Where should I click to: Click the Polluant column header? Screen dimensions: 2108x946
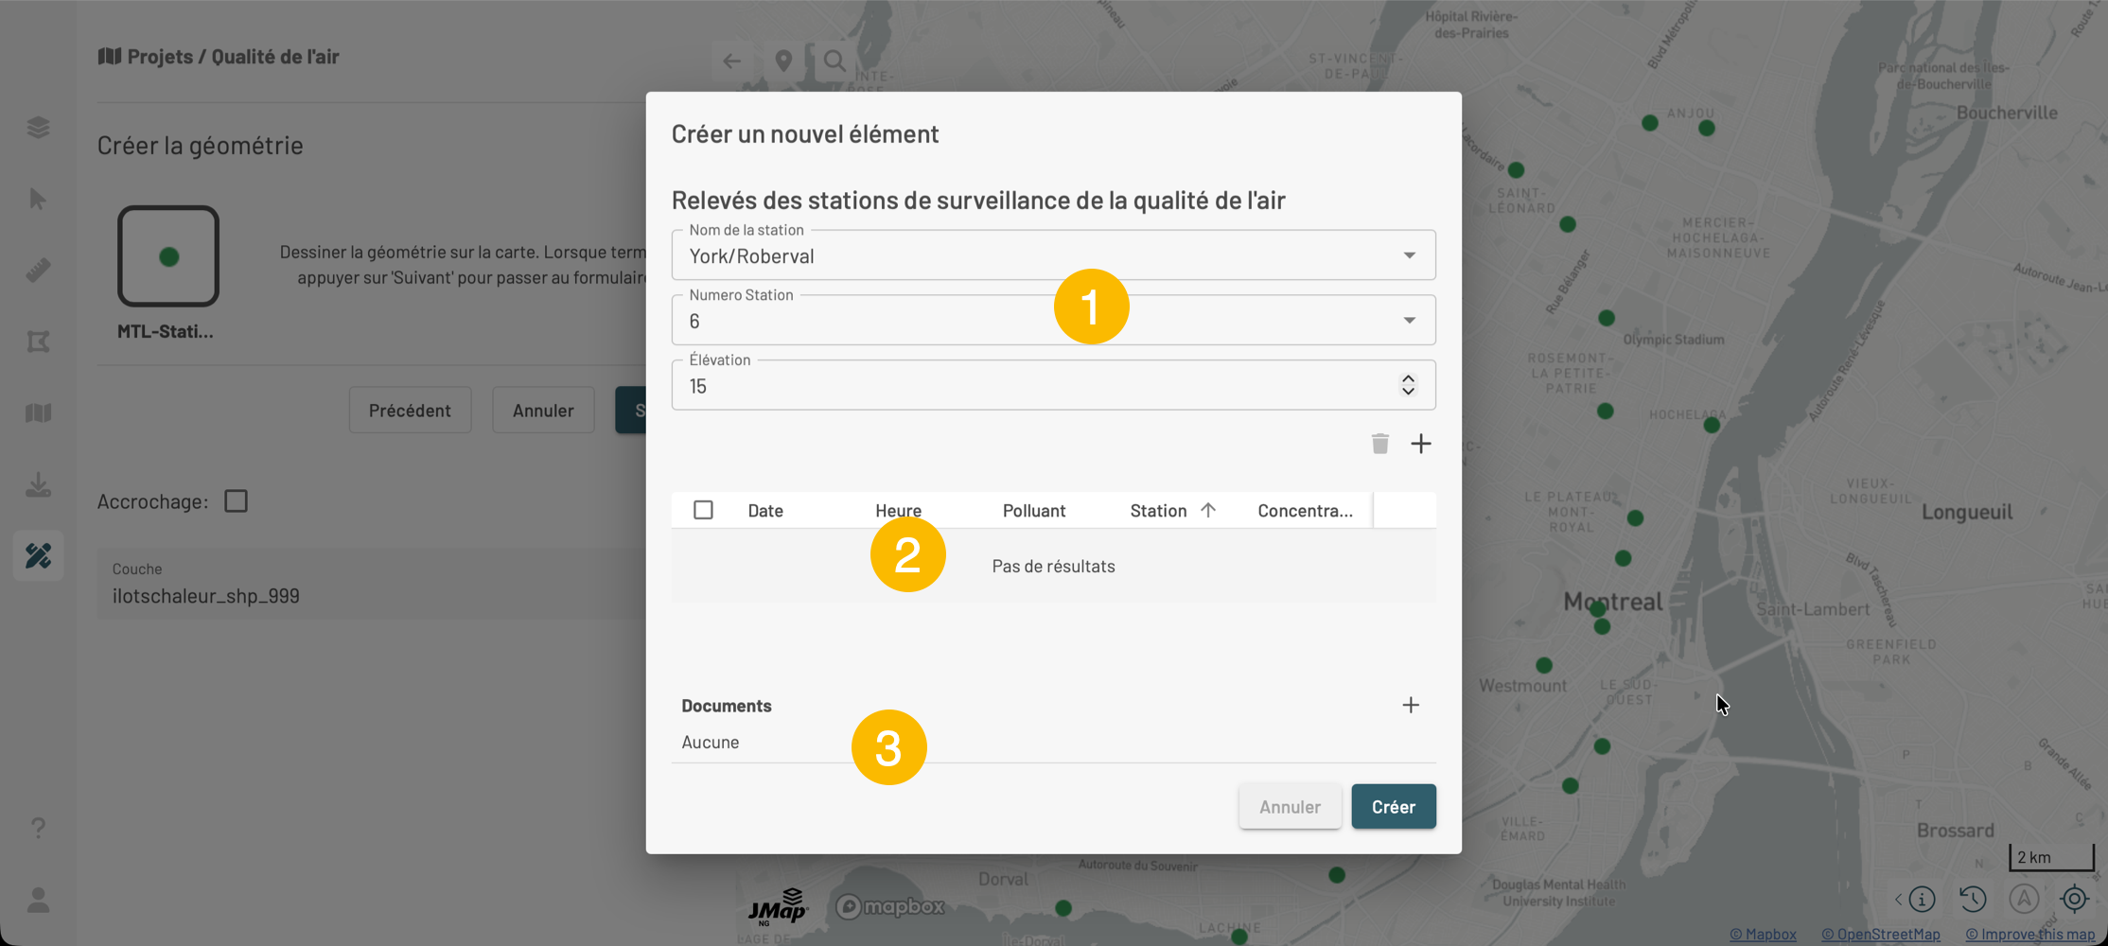(1033, 511)
